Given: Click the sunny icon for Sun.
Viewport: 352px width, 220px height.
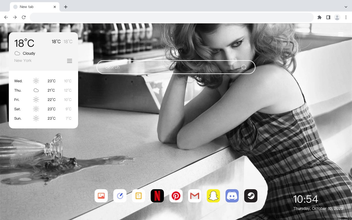Looking at the screenshot, I should (x=36, y=118).
